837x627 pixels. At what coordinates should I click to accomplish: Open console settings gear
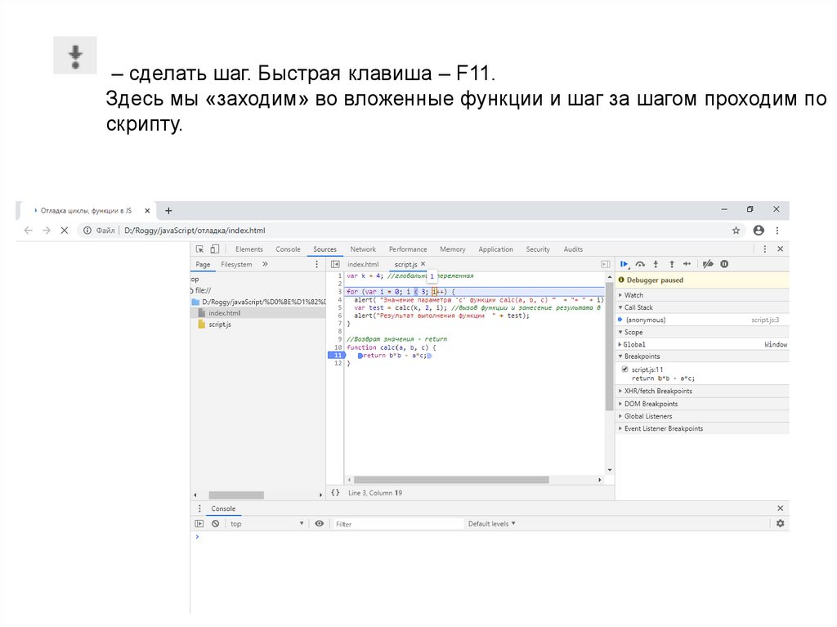click(780, 523)
